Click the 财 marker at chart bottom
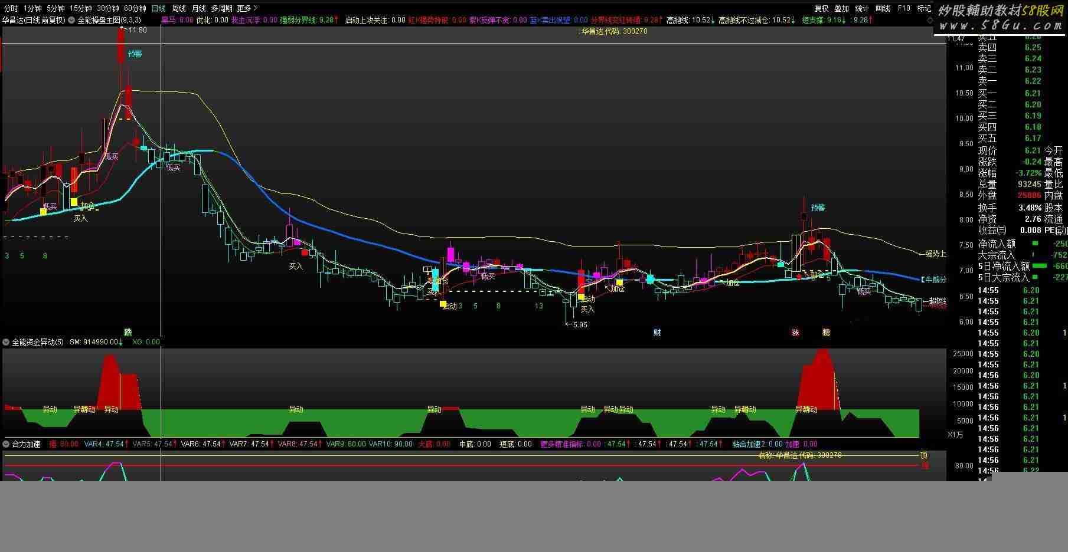The image size is (1068, 552). coord(657,333)
